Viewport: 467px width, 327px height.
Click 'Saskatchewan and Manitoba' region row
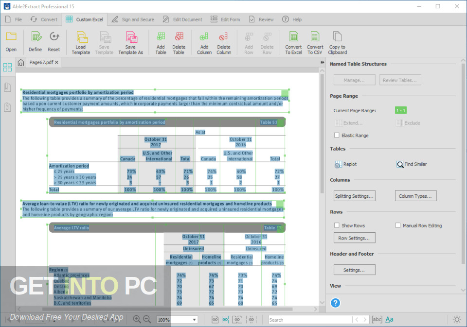tap(83, 297)
